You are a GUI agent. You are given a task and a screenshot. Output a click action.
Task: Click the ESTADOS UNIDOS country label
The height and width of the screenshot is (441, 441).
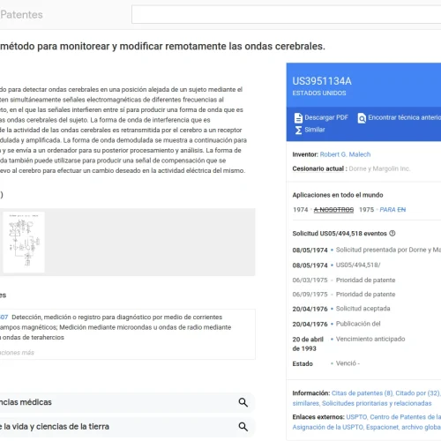coord(319,93)
